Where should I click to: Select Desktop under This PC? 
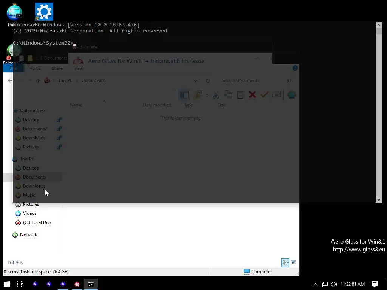tap(31, 168)
